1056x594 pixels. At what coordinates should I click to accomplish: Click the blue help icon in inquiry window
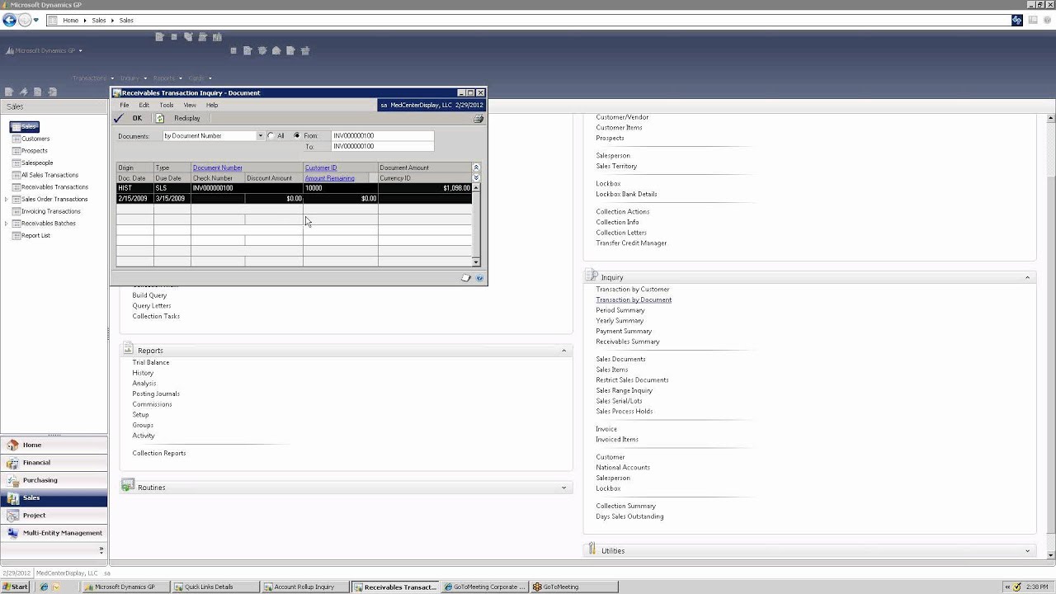pos(479,278)
